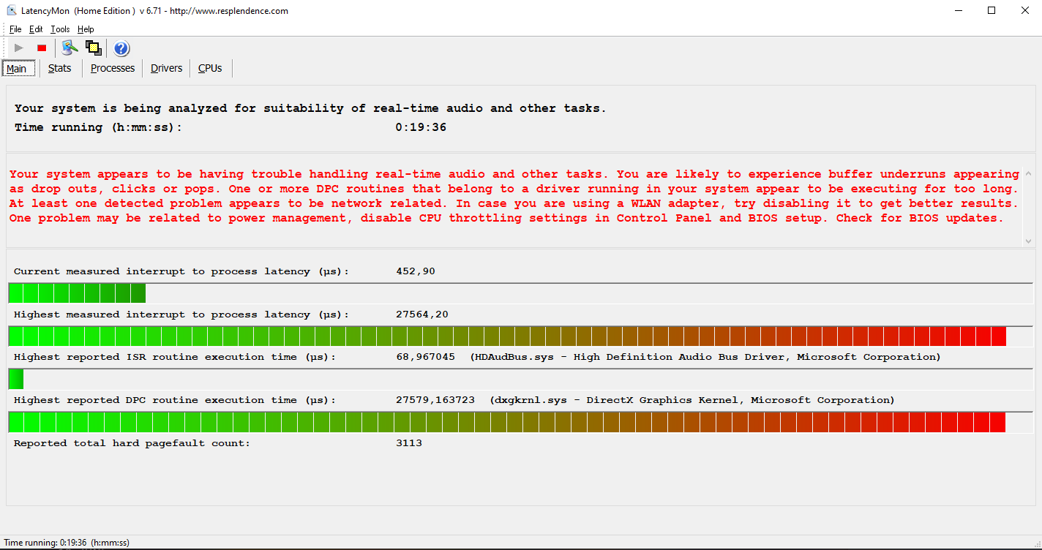Viewport: 1042px width, 550px height.
Task: Switch to the Processes tab
Action: click(113, 68)
